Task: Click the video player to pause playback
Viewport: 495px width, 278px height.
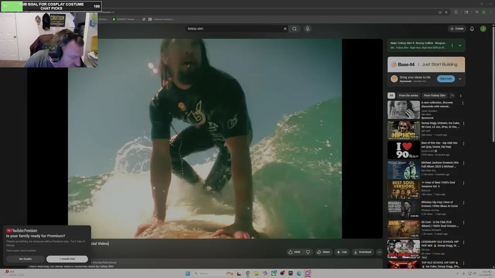Action: click(x=205, y=138)
